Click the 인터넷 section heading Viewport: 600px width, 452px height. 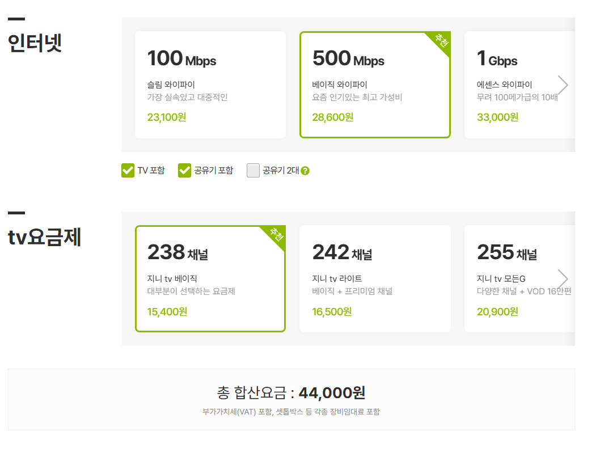[35, 43]
